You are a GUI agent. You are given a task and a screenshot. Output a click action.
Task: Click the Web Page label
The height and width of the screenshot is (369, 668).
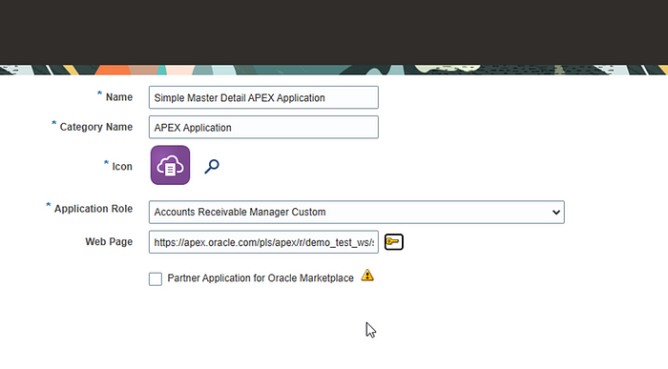pos(109,242)
